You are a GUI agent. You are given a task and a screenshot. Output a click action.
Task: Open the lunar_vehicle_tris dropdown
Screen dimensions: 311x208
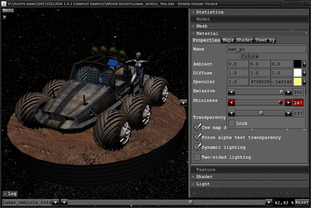click(x=55, y=202)
